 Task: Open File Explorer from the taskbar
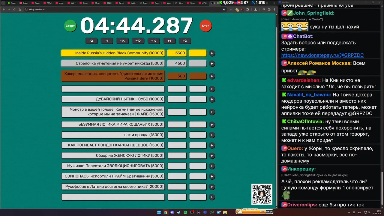tap(225, 212)
